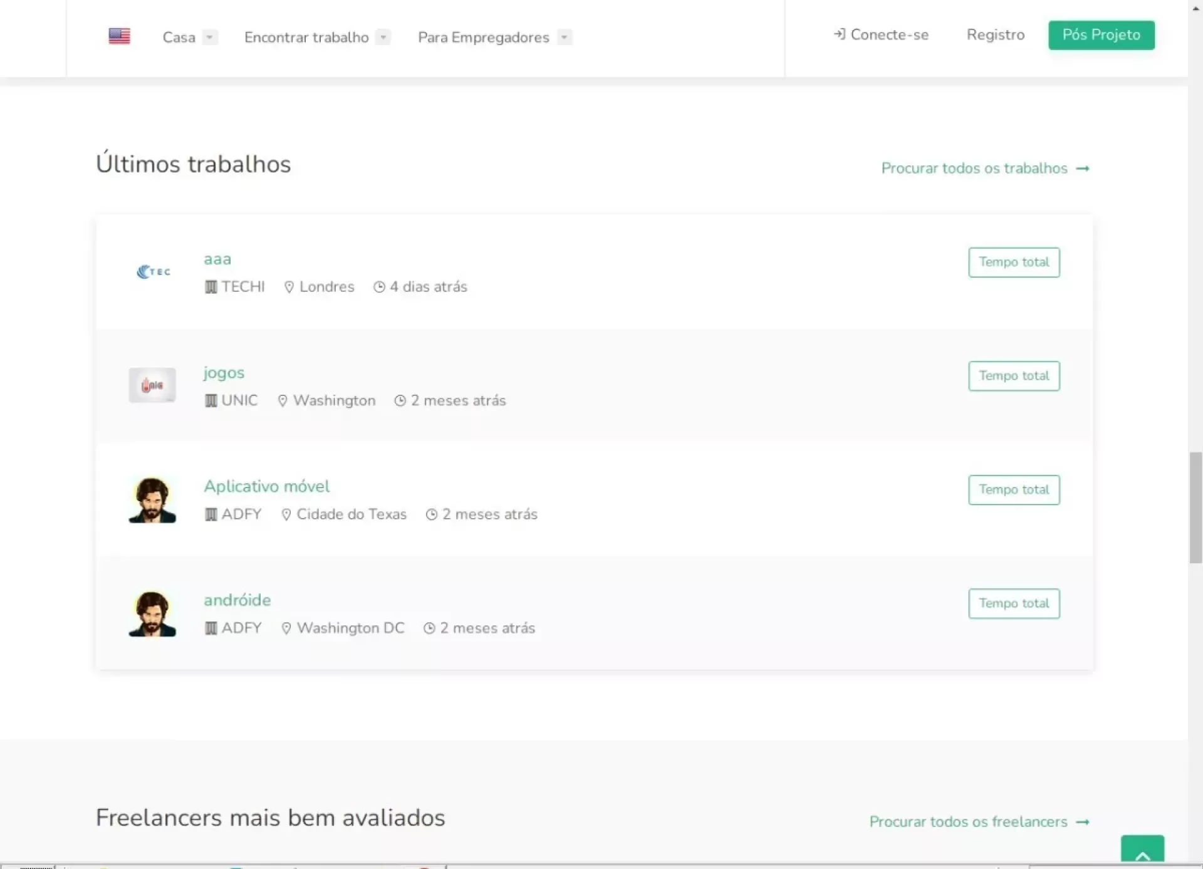Click arrow next to Procurar todos os freelancers
1203x869 pixels.
point(1083,822)
